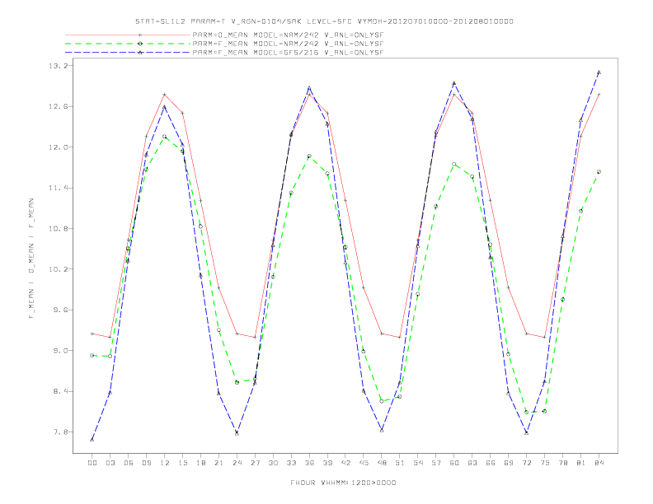Click x-axis tick label 78

coord(563,463)
